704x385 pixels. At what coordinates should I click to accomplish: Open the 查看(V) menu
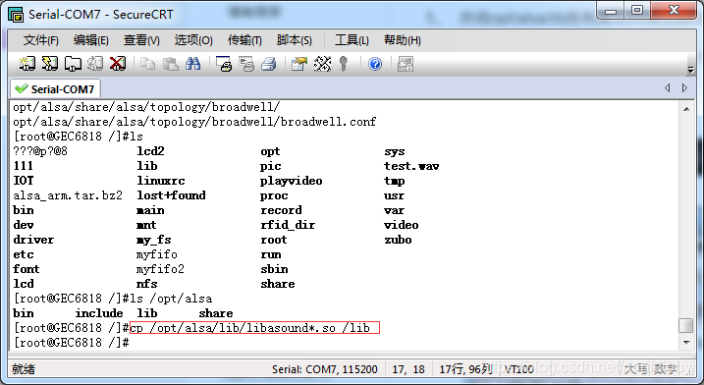pos(141,40)
